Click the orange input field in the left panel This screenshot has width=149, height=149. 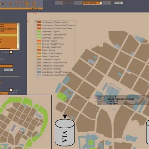(6, 66)
